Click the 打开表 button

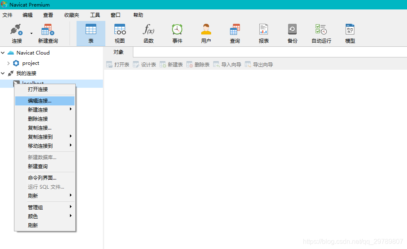tap(118, 64)
